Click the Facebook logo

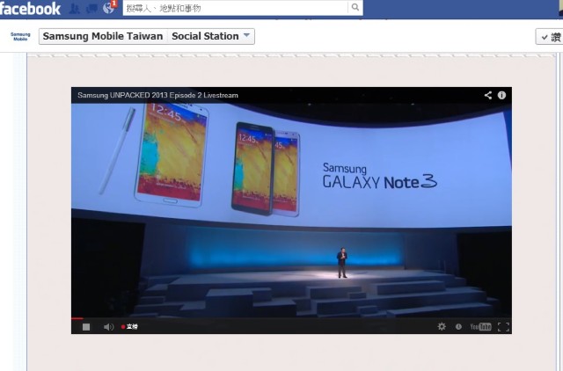(x=30, y=8)
